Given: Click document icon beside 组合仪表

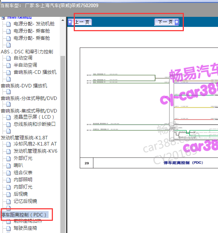Looking at the screenshot, I should pyautogui.click(x=9, y=173).
